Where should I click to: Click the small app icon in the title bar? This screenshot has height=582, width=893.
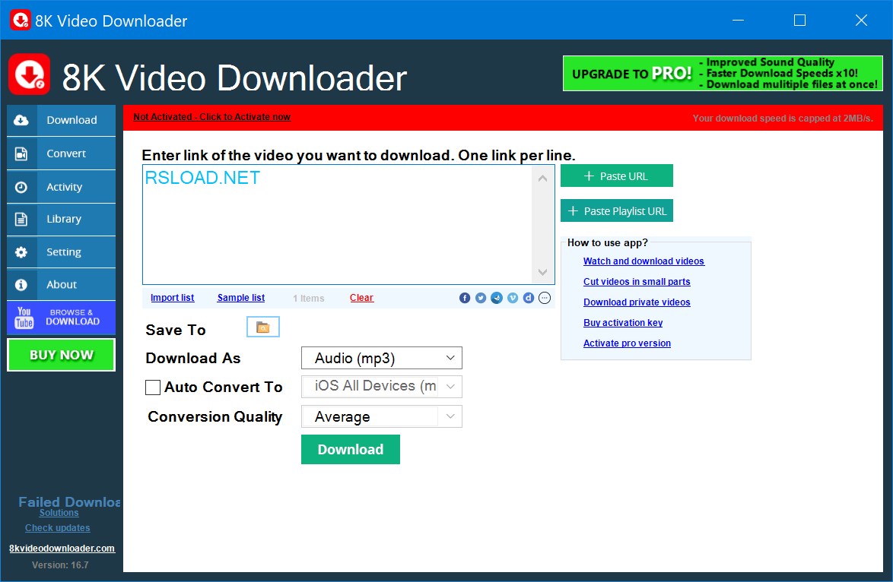tap(20, 20)
